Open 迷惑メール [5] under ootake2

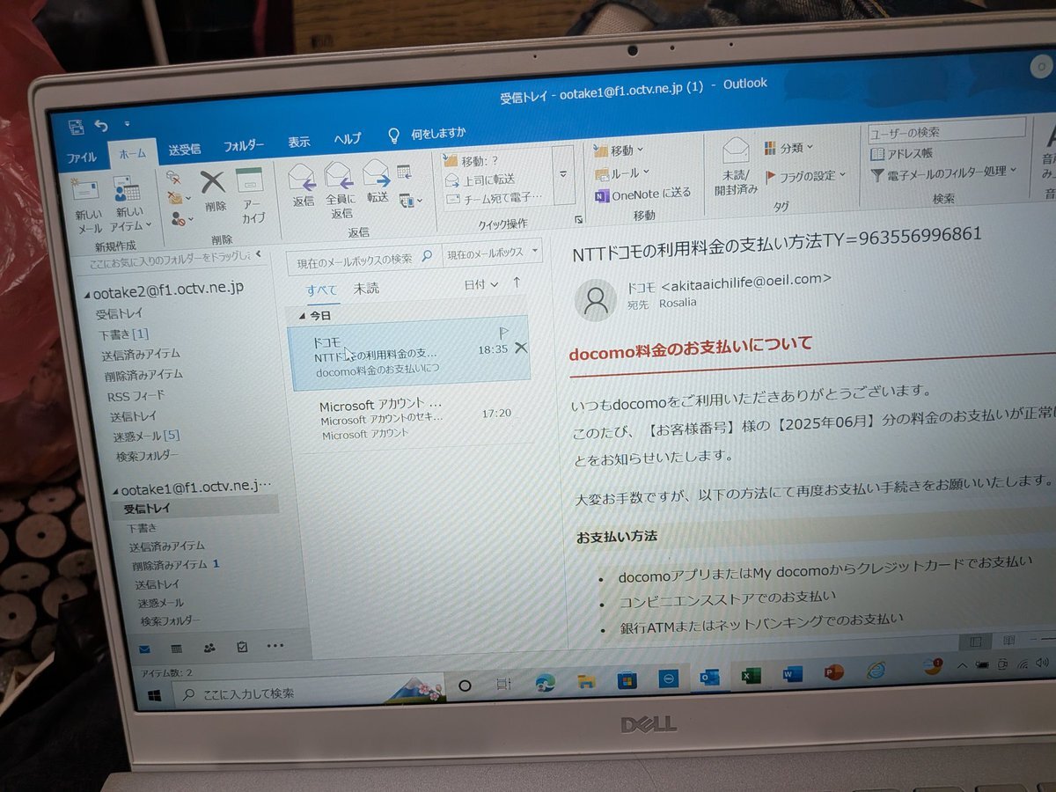[x=148, y=436]
